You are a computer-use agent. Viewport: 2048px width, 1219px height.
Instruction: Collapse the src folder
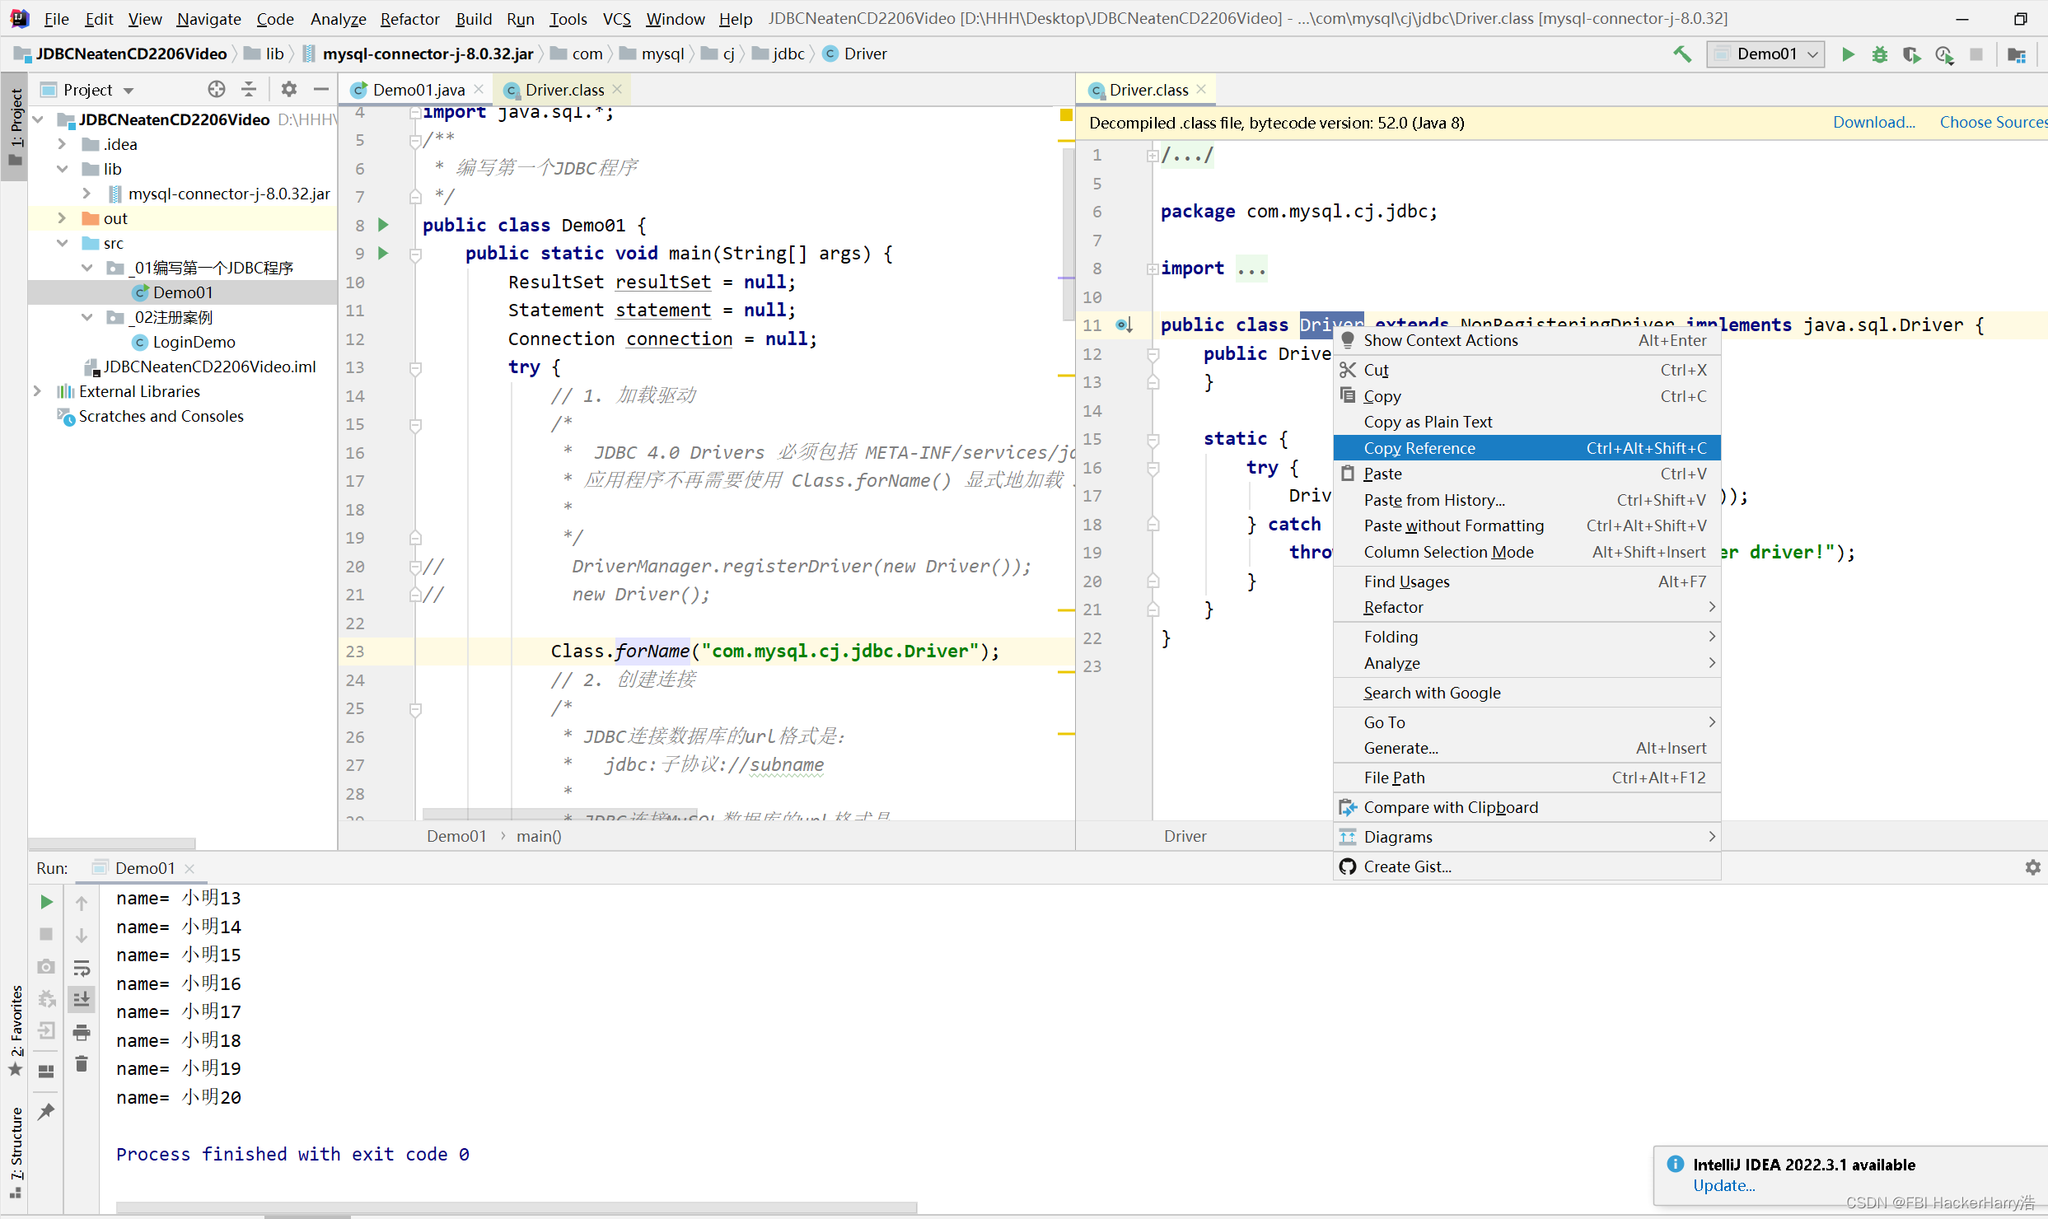(62, 243)
